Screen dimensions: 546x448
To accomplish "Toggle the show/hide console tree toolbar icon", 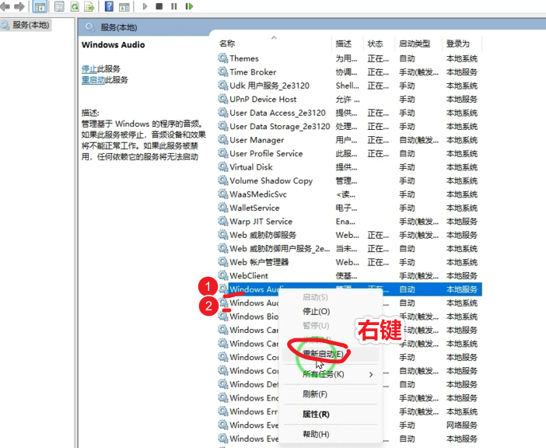I will click(40, 7).
